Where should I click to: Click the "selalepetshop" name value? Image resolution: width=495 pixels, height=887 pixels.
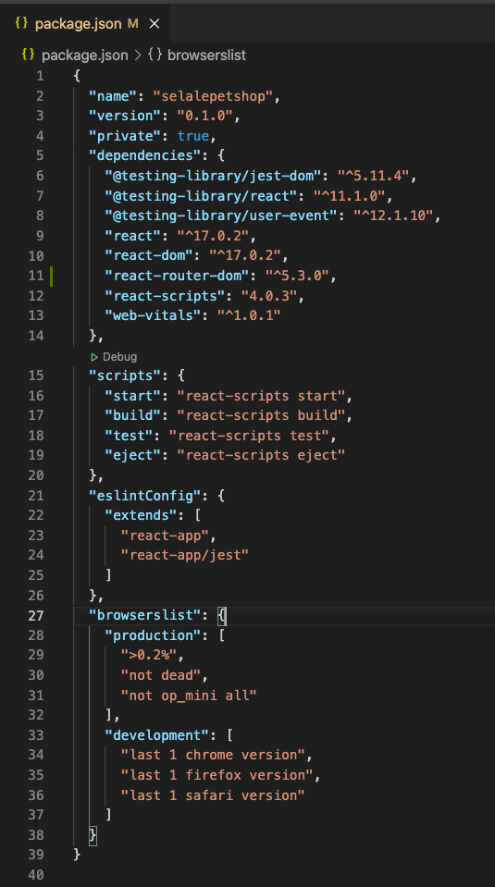pyautogui.click(x=214, y=96)
